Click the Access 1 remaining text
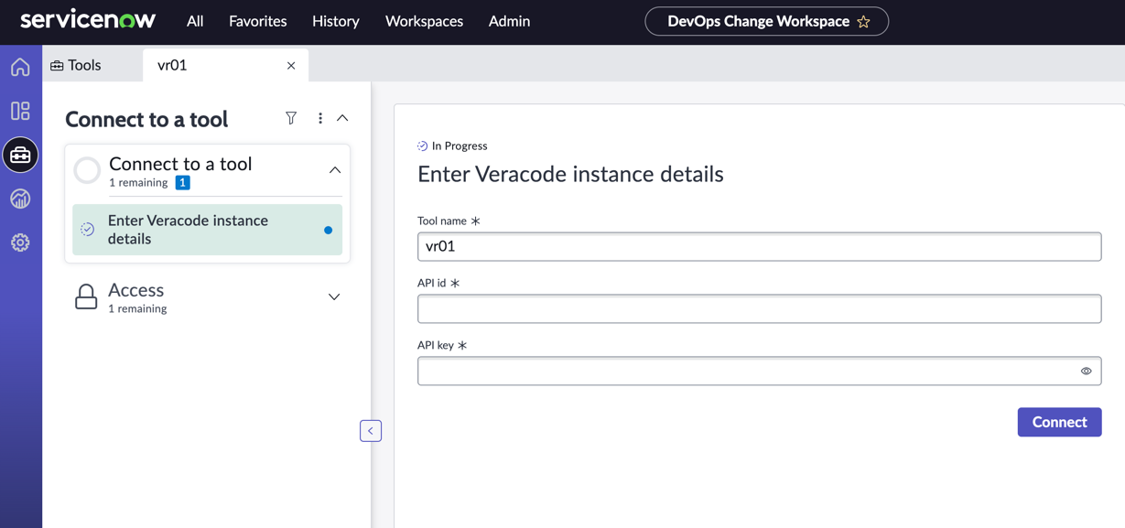Image resolution: width=1125 pixels, height=528 pixels. point(137,308)
